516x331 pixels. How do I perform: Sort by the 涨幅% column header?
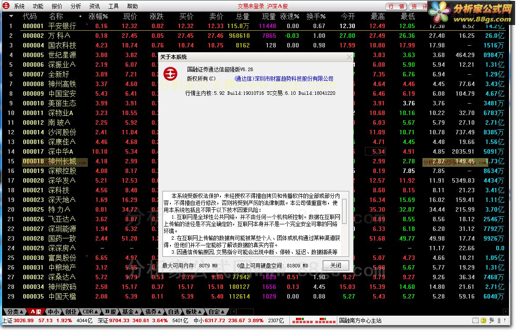tap(98, 16)
